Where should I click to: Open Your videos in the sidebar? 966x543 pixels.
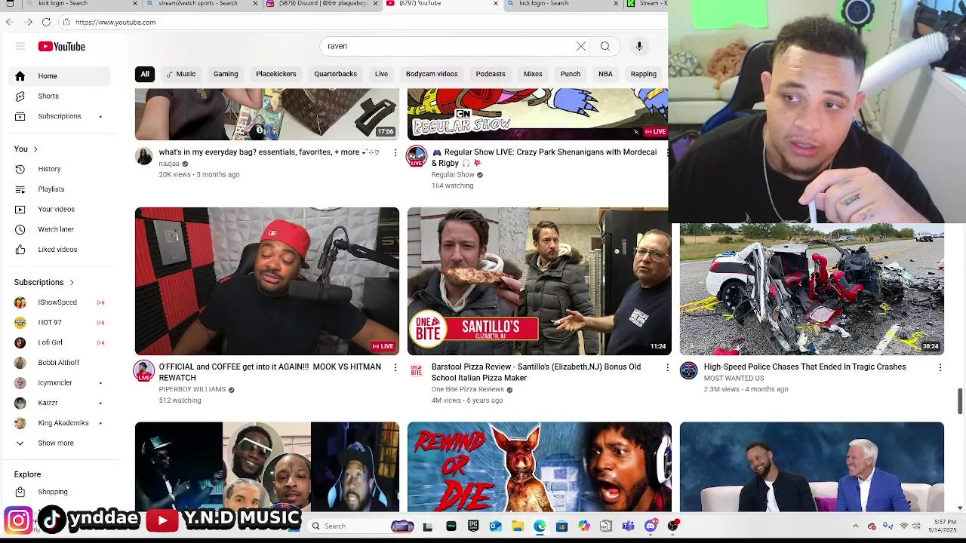click(60, 209)
